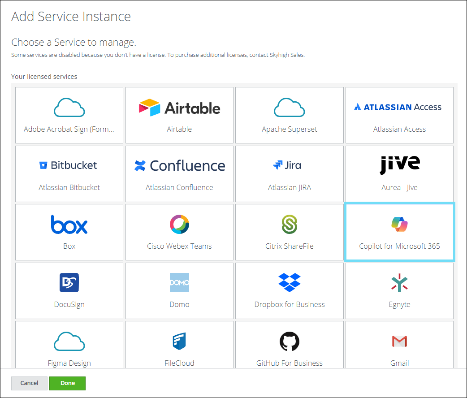Select the Cisco Webex Teams icon

click(x=179, y=224)
